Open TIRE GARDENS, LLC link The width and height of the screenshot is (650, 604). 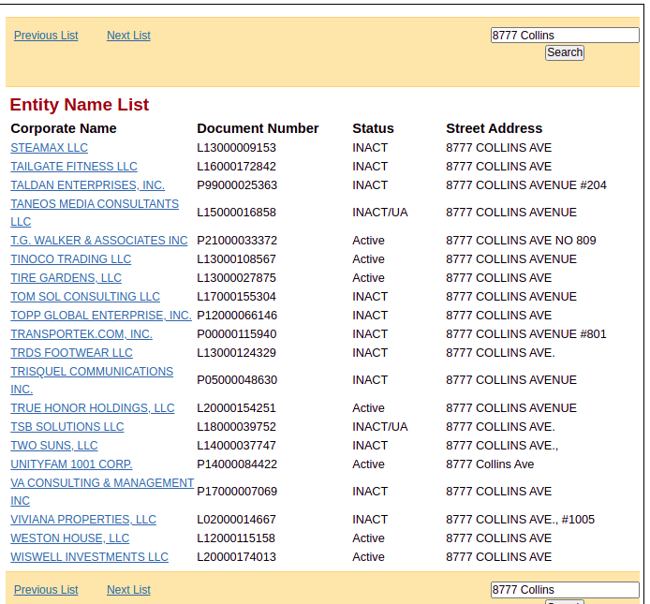pos(66,278)
